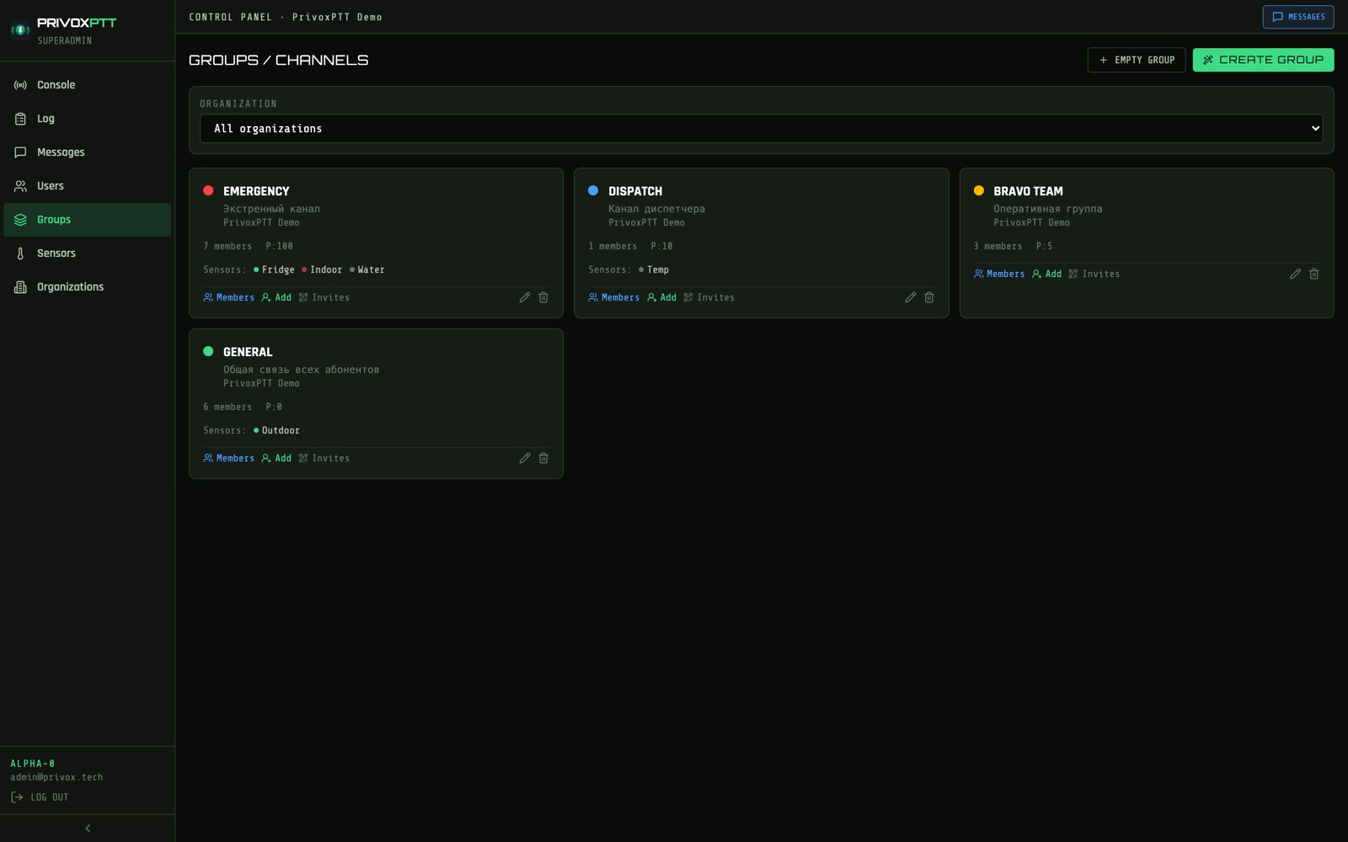
Task: Add a member to EMERGENCY group
Action: click(x=276, y=297)
